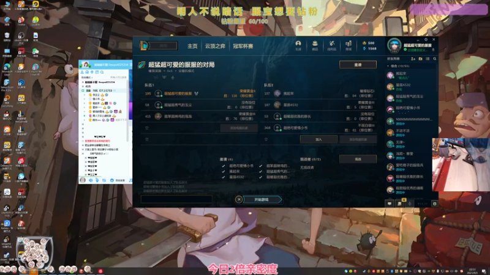Screen dimensions: 490x275
Task: Select team 2 player 摇起来 in lobby
Action: click(x=320, y=94)
